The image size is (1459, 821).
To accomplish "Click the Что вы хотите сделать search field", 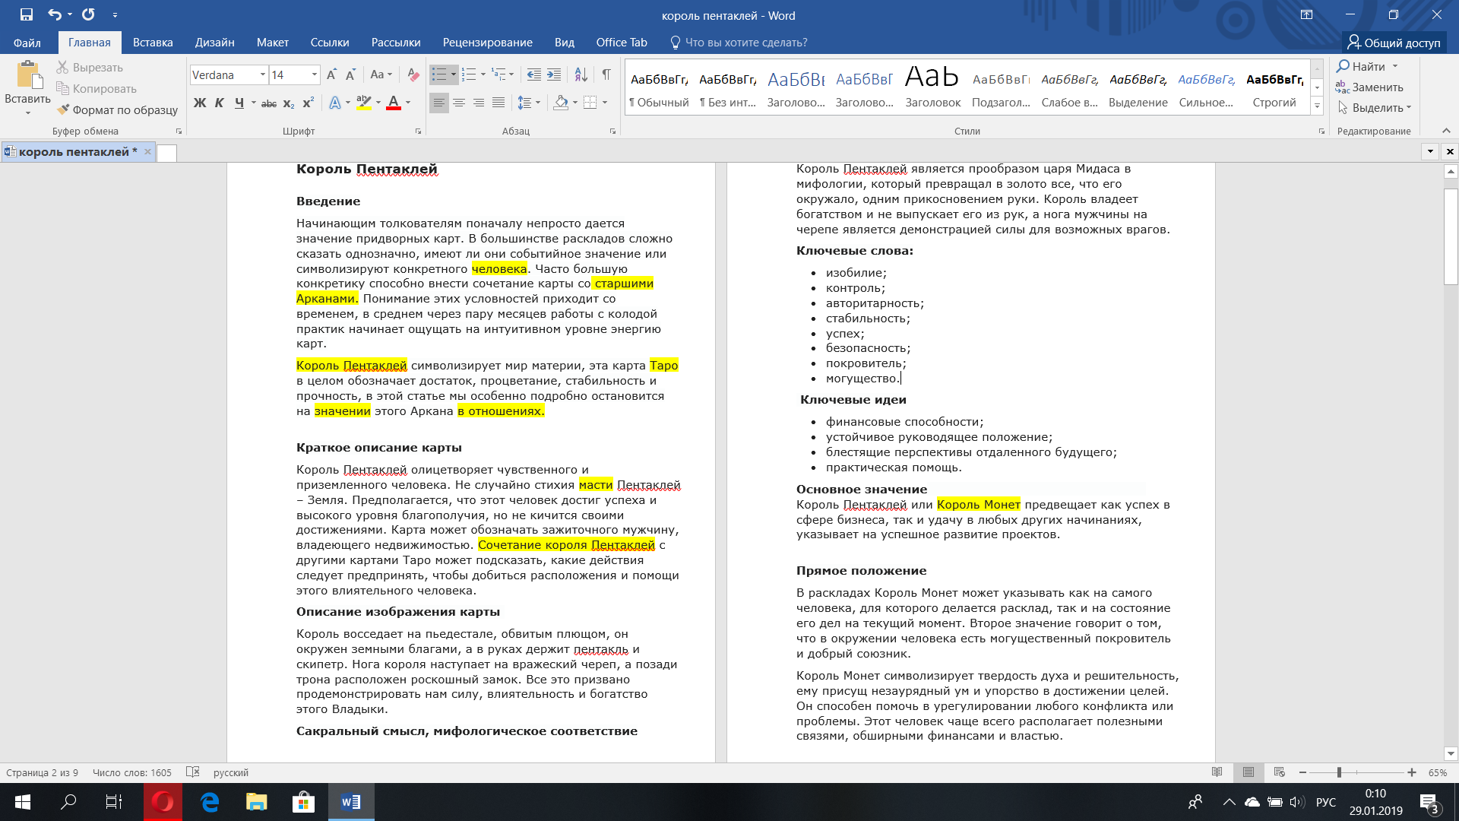I will [745, 43].
